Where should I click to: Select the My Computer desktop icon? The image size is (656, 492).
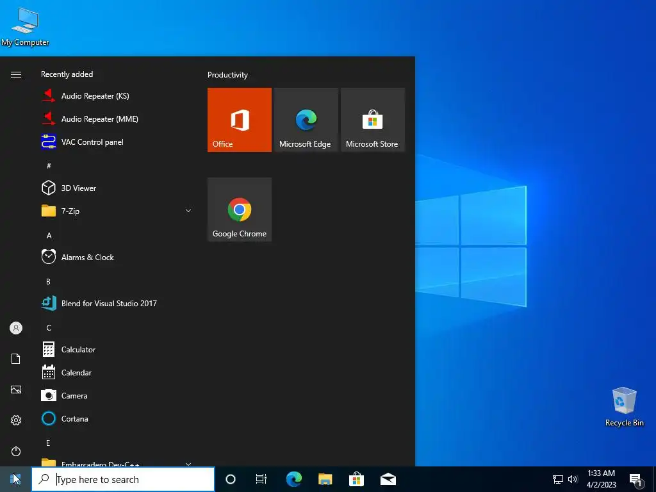click(25, 27)
